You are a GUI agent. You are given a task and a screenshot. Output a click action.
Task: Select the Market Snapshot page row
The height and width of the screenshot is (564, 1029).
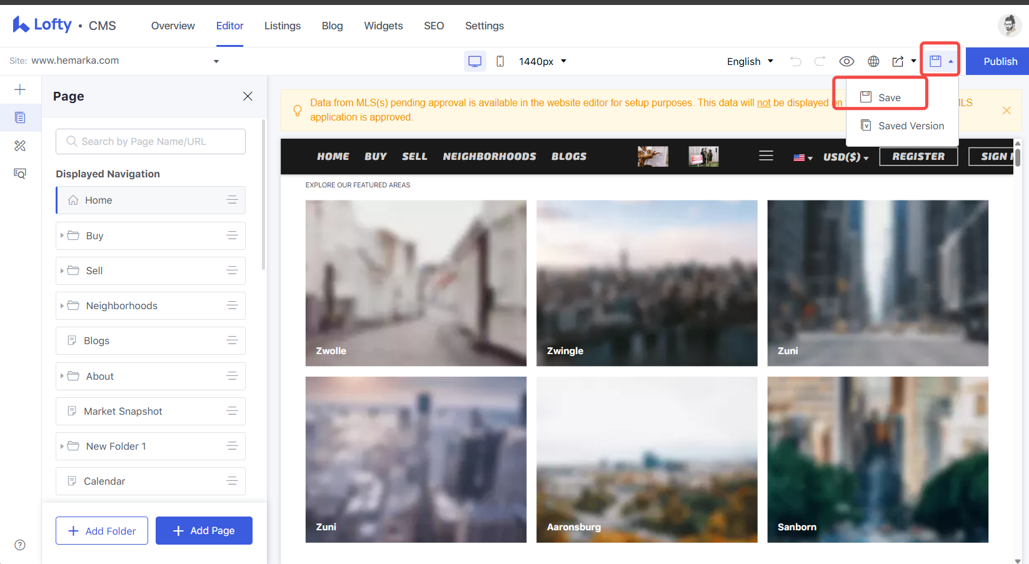151,411
